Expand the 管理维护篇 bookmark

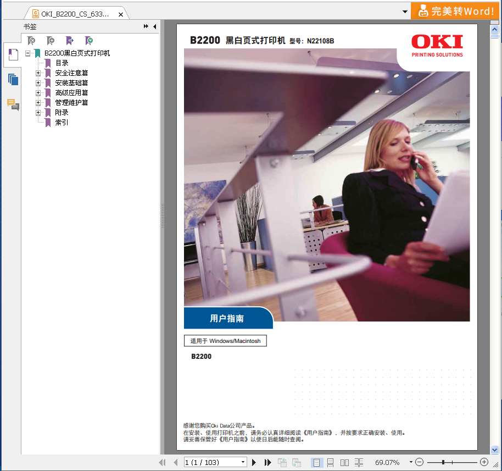(38, 103)
